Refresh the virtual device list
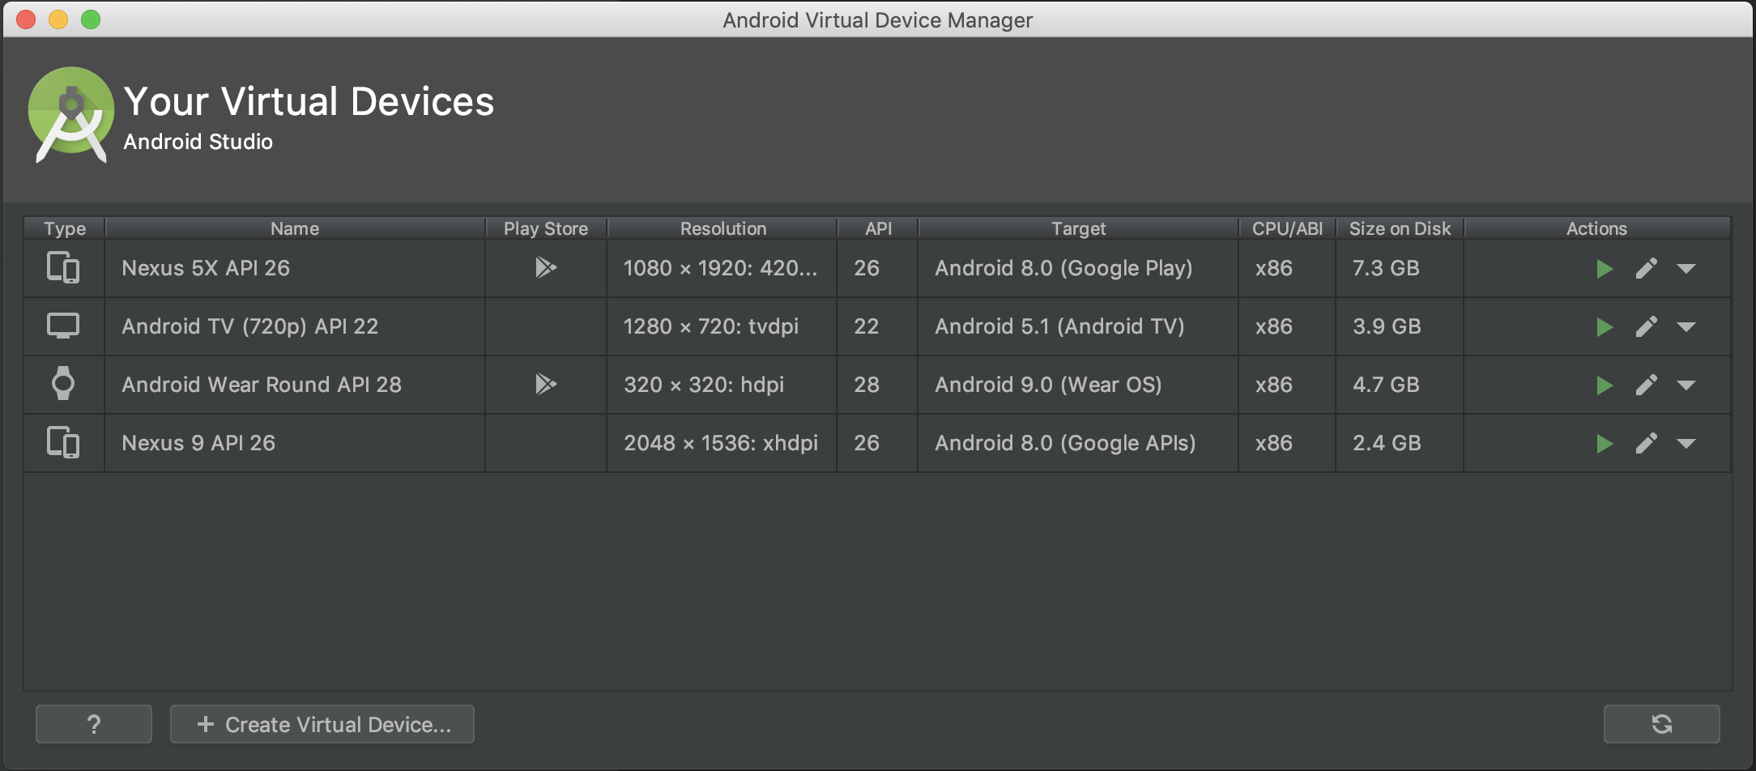The height and width of the screenshot is (771, 1756). [1661, 724]
